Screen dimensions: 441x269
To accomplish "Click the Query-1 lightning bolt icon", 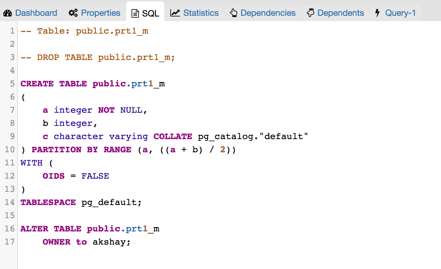I will [377, 13].
